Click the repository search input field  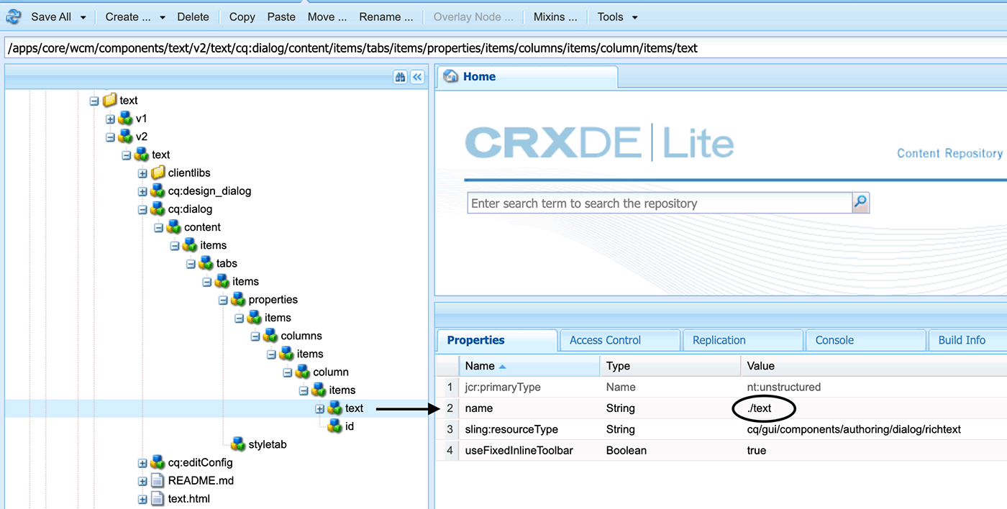[659, 203]
